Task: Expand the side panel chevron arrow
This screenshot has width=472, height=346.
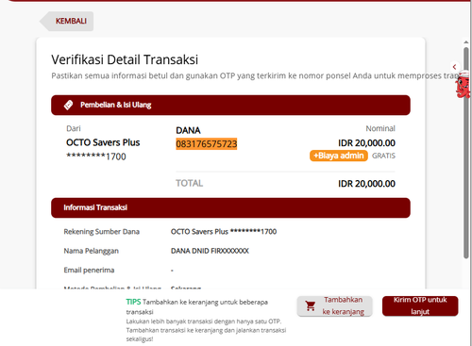Action: [x=454, y=67]
